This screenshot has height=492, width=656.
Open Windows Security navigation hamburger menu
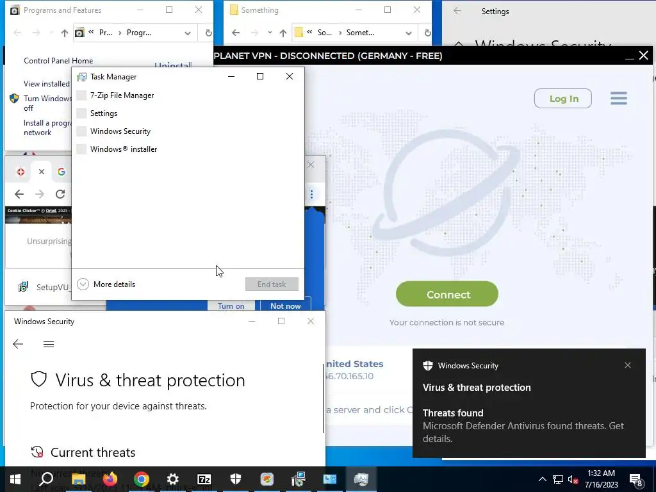tap(49, 344)
